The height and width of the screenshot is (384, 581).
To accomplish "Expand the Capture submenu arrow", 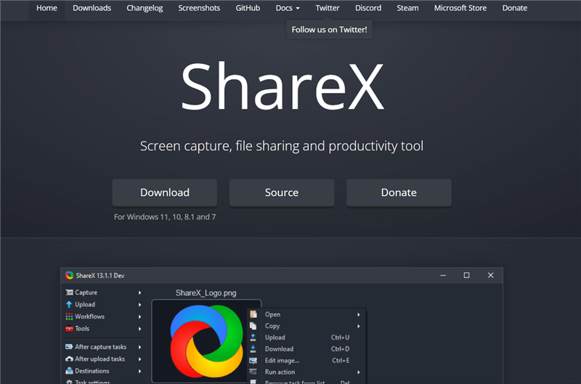I will (x=139, y=293).
